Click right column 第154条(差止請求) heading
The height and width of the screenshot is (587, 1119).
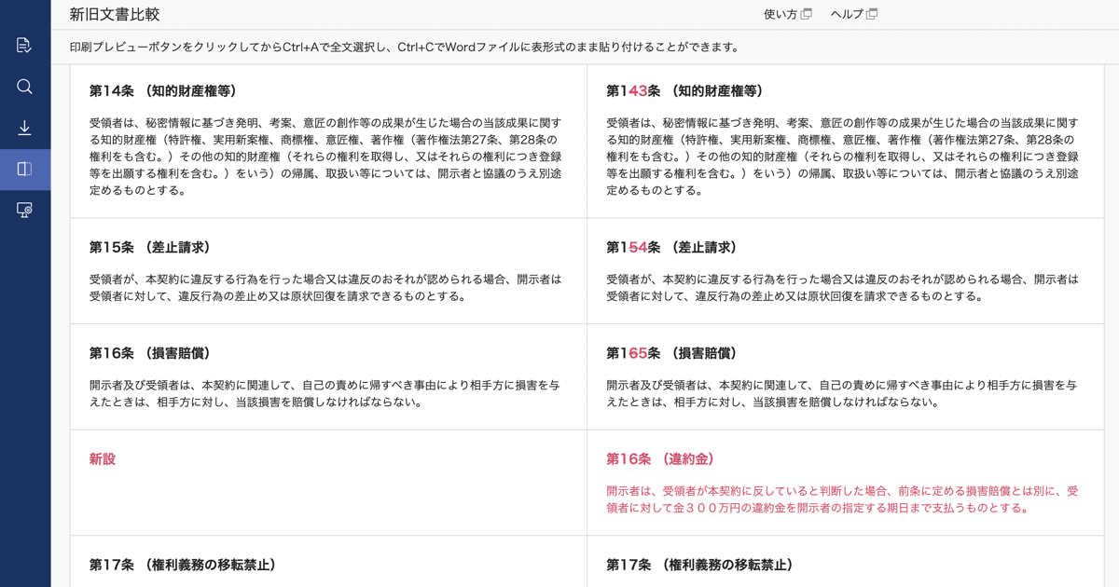coord(671,248)
